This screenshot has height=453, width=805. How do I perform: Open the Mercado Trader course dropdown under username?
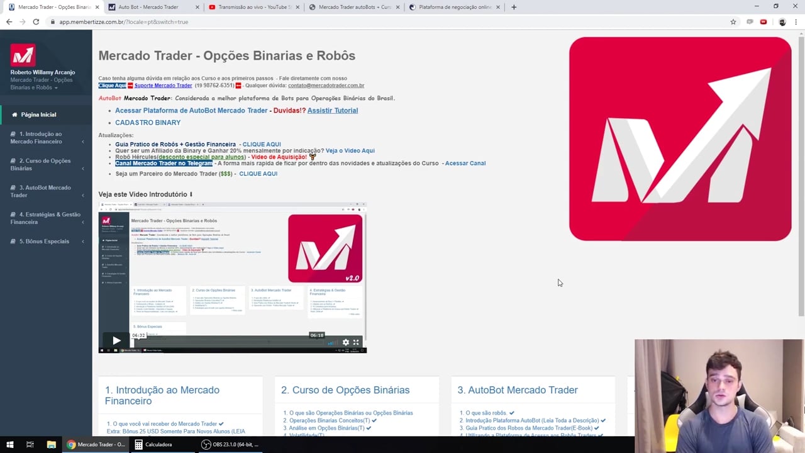coord(42,84)
